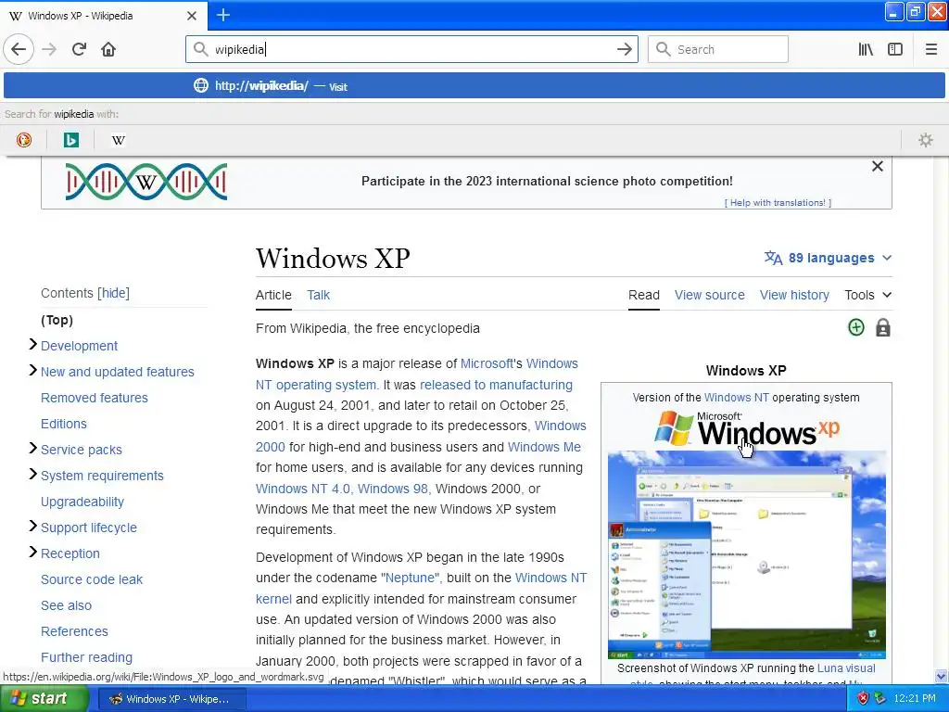Follow the Neptune codename link
The width and height of the screenshot is (949, 712).
coord(411,578)
